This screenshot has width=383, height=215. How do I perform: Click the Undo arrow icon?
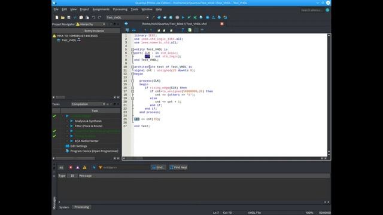(x=93, y=17)
